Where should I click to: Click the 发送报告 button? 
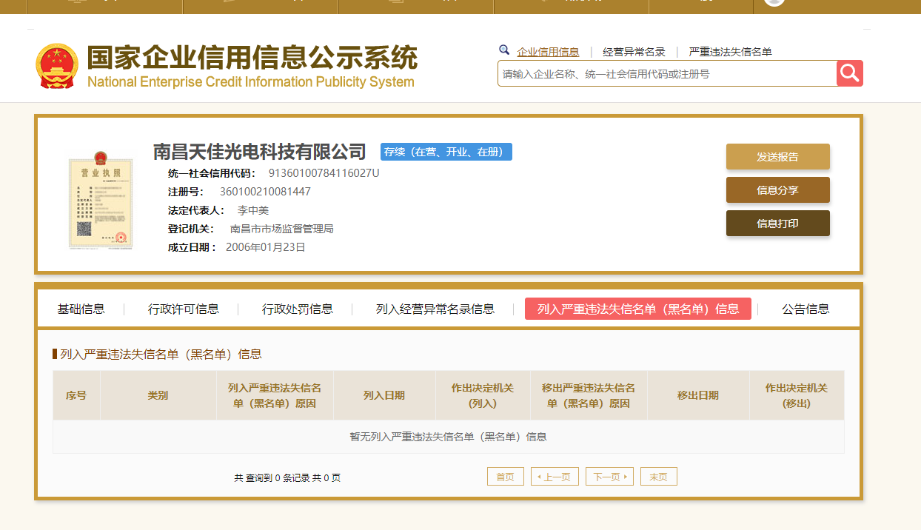tap(777, 157)
